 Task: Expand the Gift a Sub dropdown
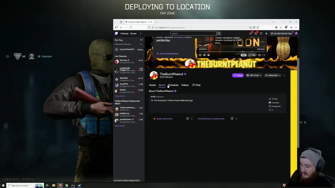tap(254, 75)
